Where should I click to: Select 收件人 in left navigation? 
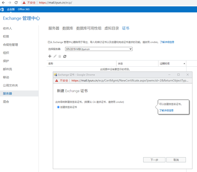coord(7,29)
